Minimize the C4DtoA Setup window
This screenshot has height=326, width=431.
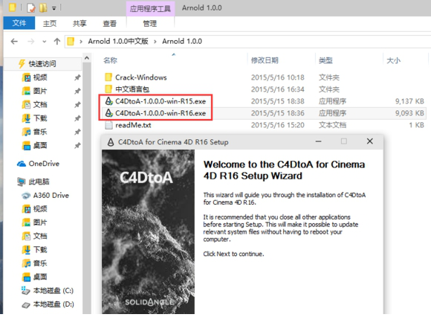(318, 141)
